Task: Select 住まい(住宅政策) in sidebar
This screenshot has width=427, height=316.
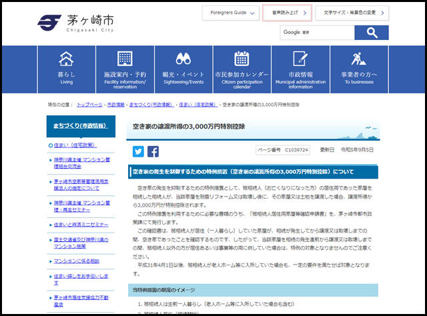Action: coord(73,145)
